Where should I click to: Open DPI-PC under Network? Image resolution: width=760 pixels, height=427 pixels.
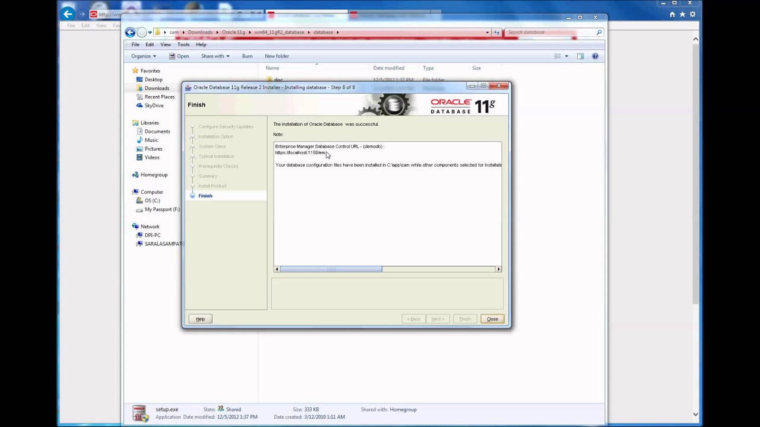[x=152, y=235]
